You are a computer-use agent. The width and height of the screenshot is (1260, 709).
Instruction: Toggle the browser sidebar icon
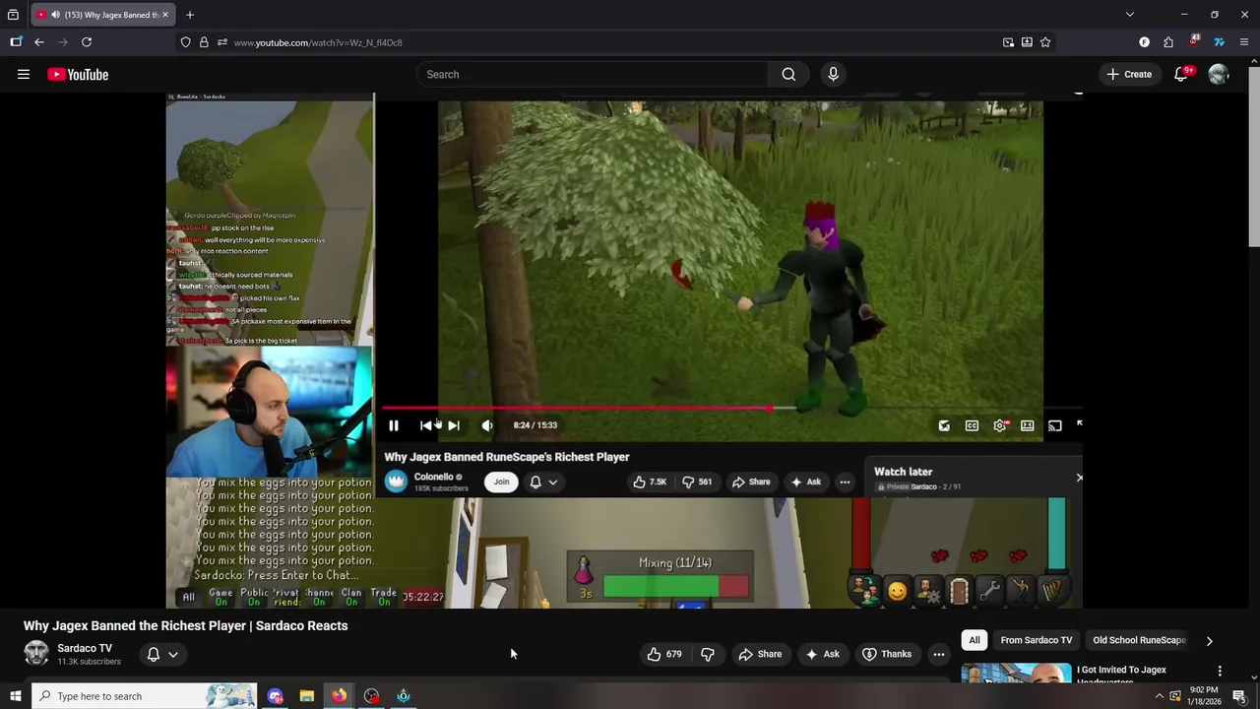pyautogui.click(x=16, y=42)
